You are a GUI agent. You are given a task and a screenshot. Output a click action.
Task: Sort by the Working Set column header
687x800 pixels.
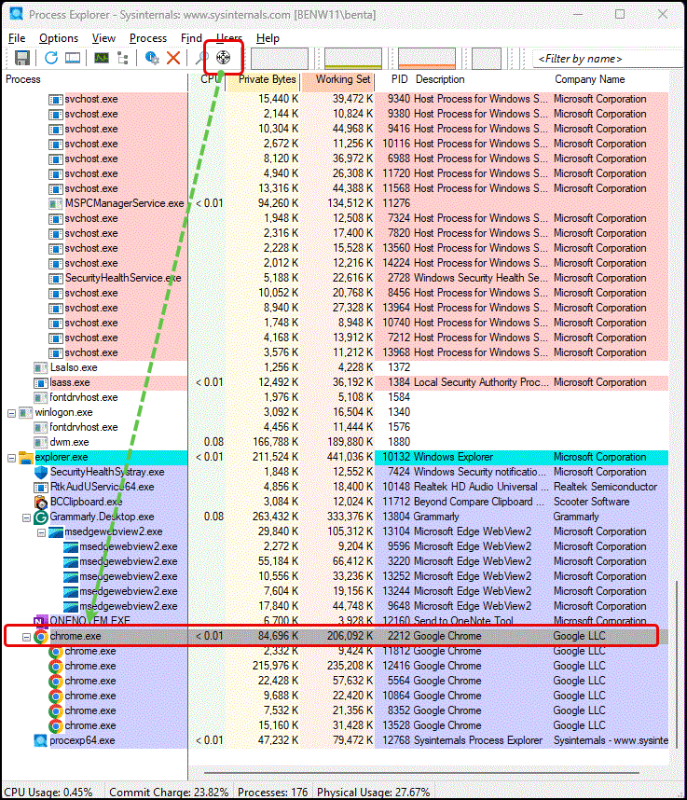[337, 79]
